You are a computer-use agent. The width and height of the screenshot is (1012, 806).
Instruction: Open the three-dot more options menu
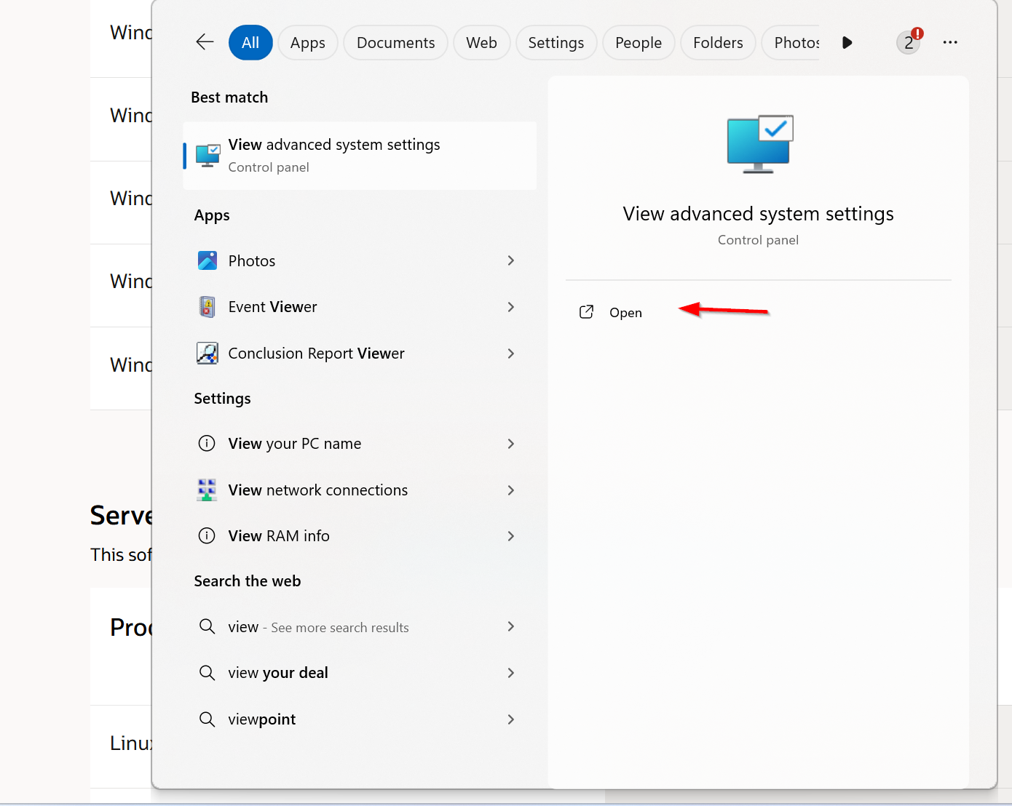(949, 42)
